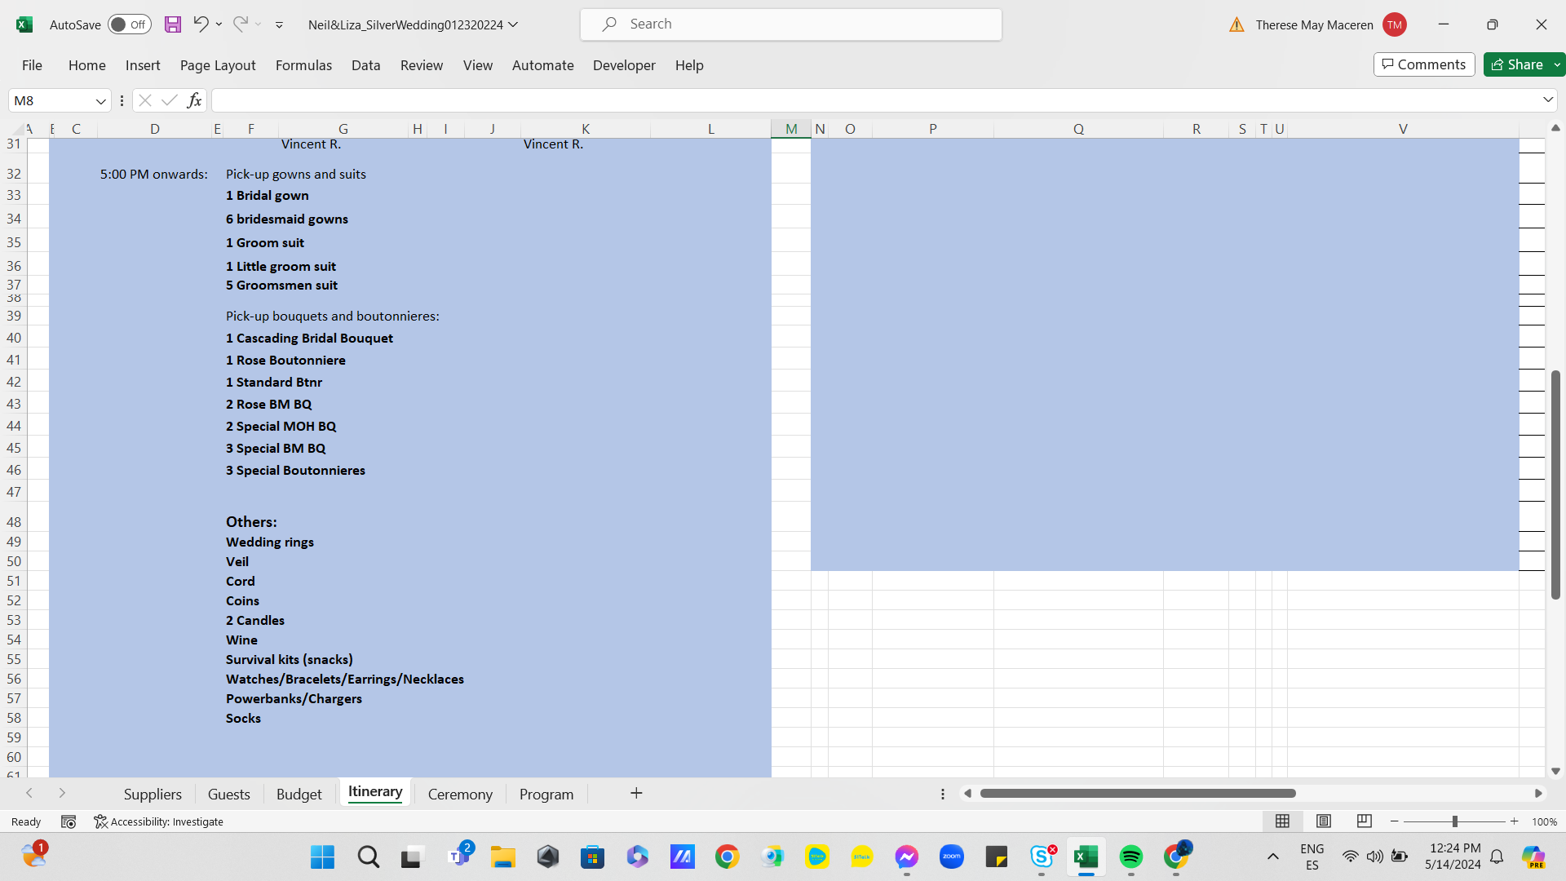This screenshot has width=1566, height=881.
Task: Open the Customize Quick Access Toolbar dropdown
Action: pyautogui.click(x=279, y=25)
